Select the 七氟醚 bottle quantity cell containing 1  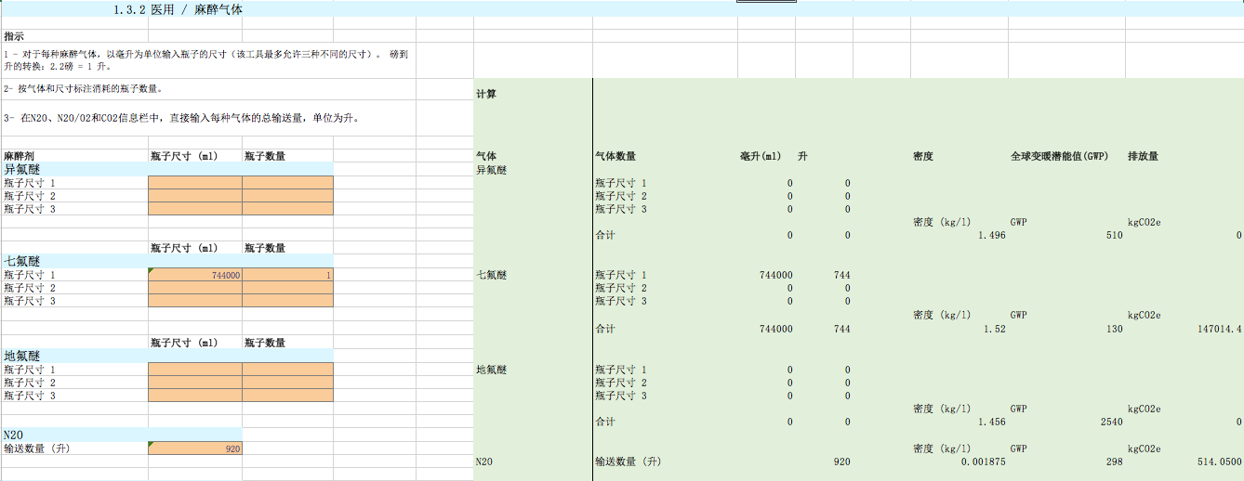point(287,275)
